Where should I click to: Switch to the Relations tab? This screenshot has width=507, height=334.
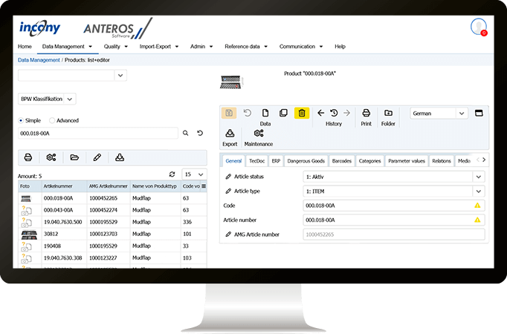(x=442, y=161)
